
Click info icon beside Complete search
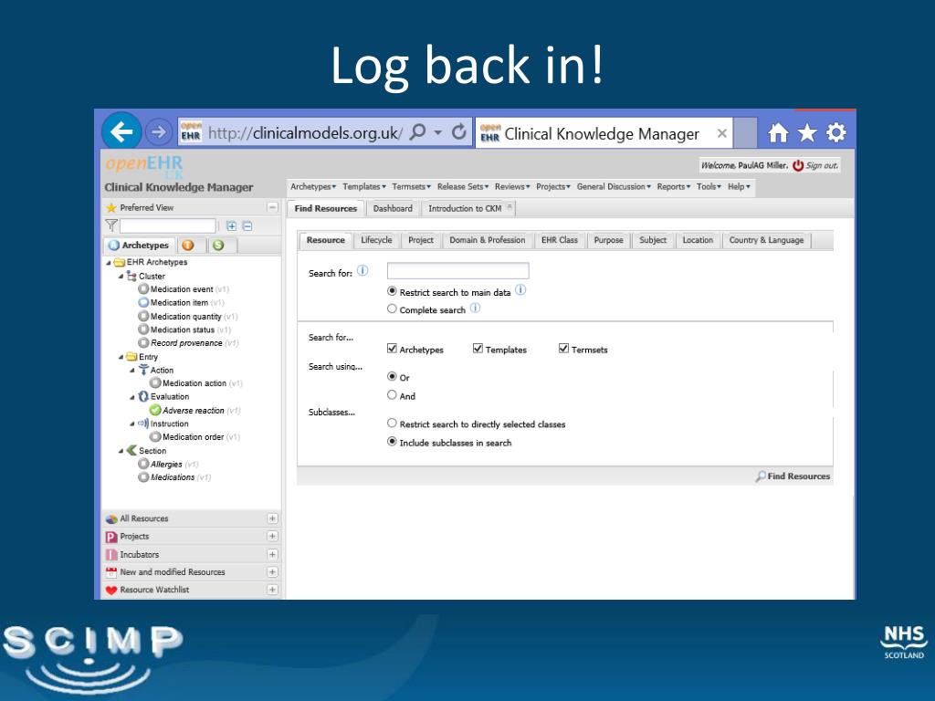[x=475, y=309]
